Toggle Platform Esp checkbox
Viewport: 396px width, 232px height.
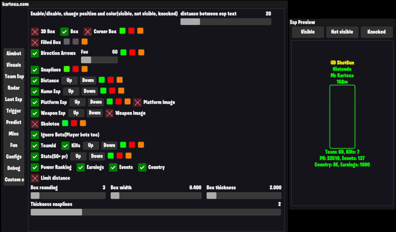click(x=35, y=102)
